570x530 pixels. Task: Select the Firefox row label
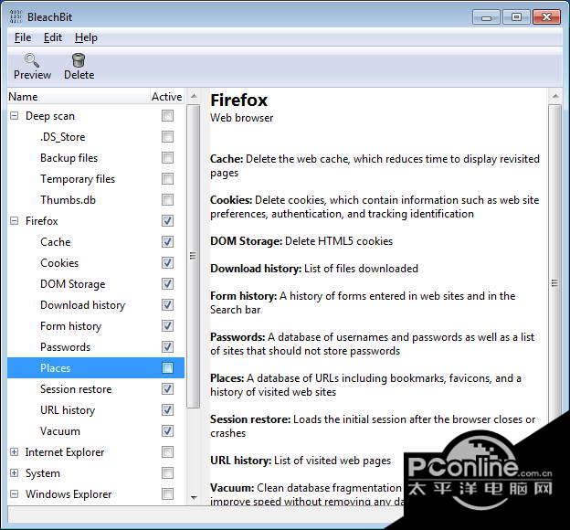pyautogui.click(x=41, y=221)
